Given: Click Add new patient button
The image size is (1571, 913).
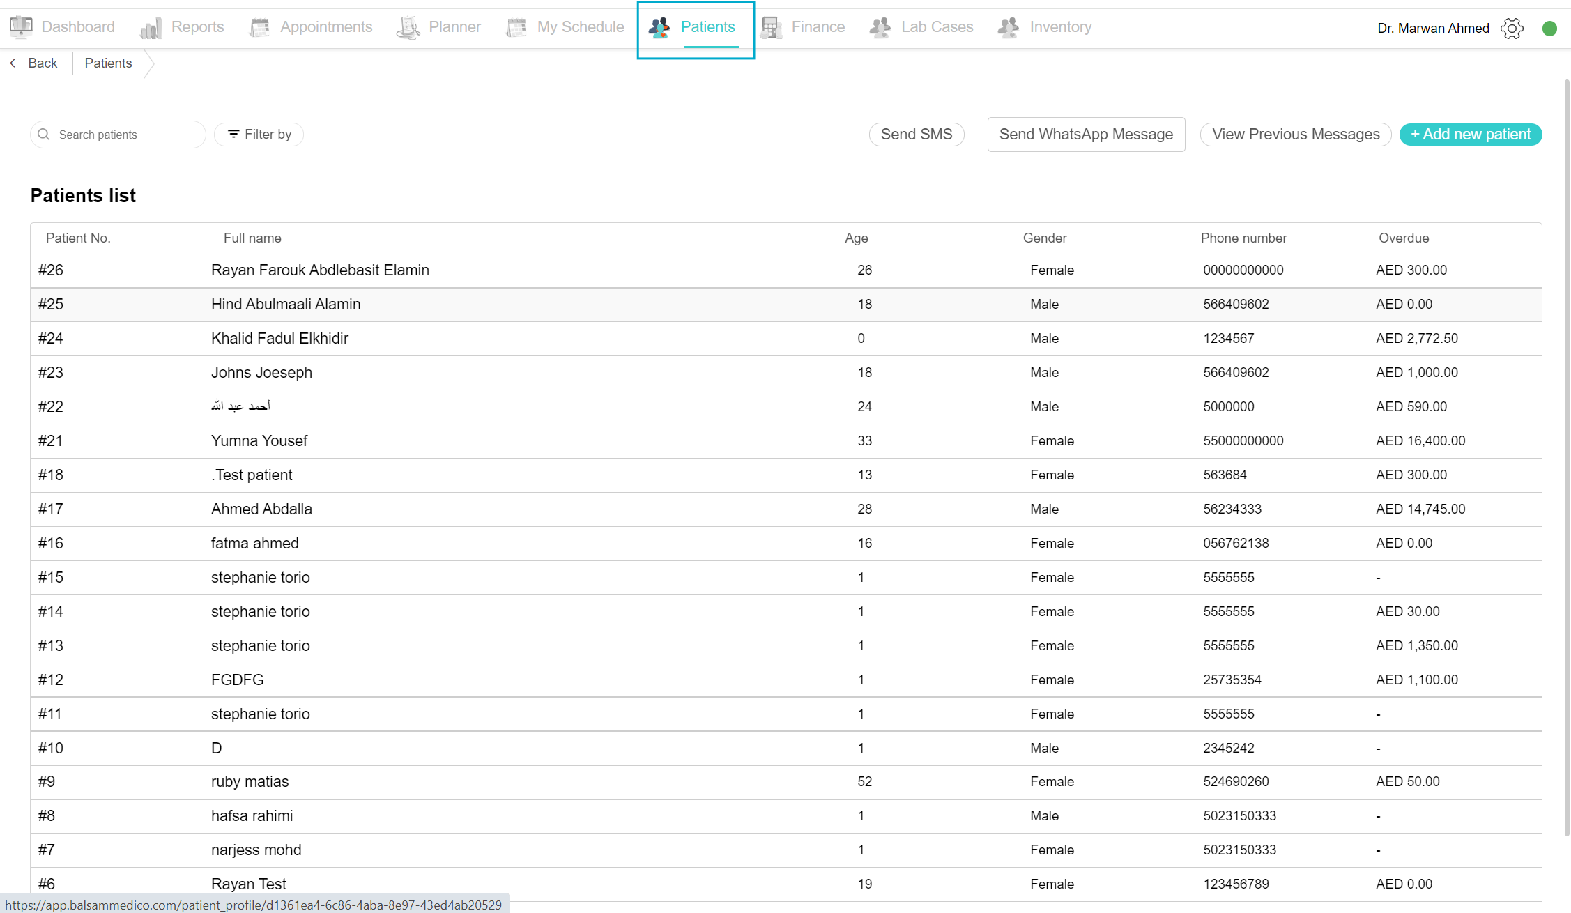Looking at the screenshot, I should tap(1471, 135).
